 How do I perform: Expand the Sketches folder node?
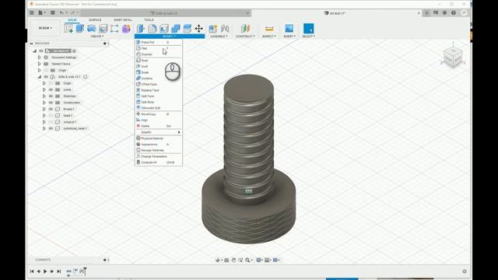(x=44, y=96)
